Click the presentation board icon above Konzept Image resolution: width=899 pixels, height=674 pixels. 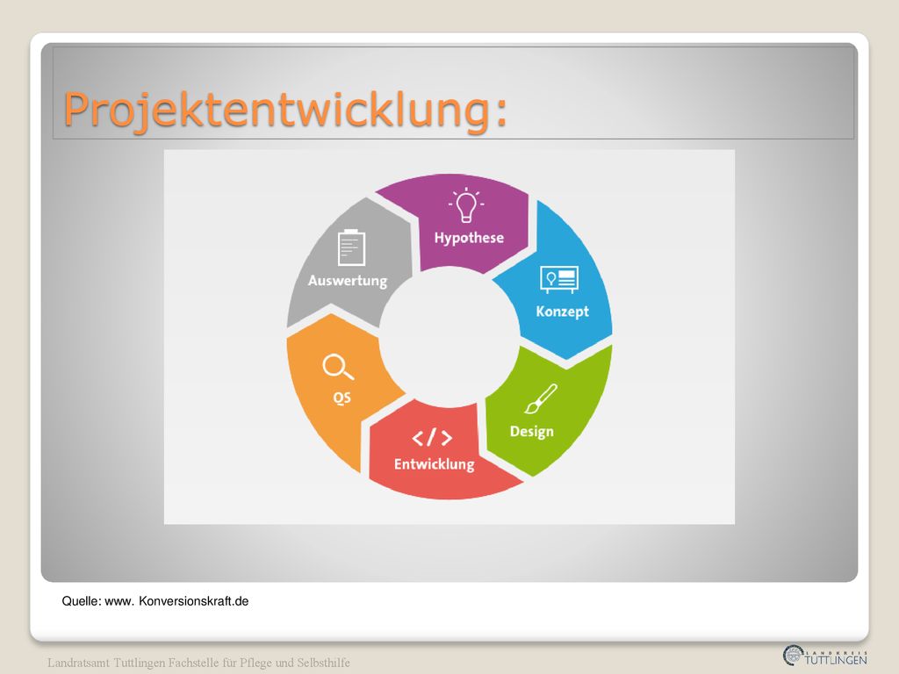click(x=559, y=279)
